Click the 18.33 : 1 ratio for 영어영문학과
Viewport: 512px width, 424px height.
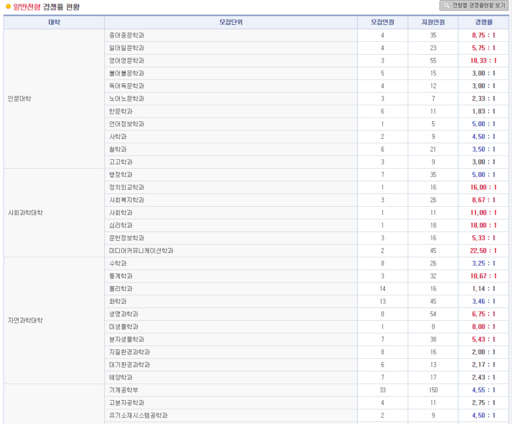pyautogui.click(x=483, y=61)
